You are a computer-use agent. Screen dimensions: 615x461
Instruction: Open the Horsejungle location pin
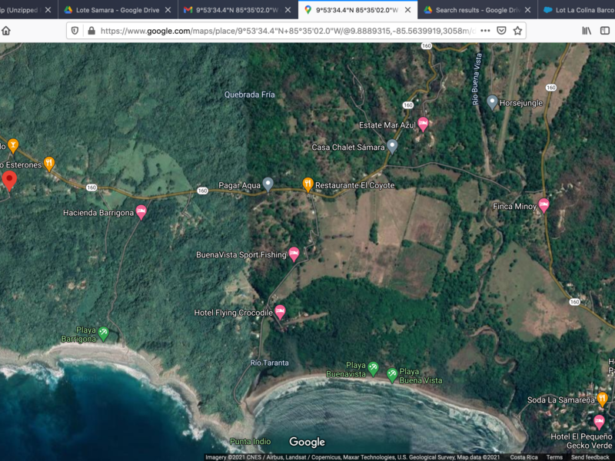(492, 102)
